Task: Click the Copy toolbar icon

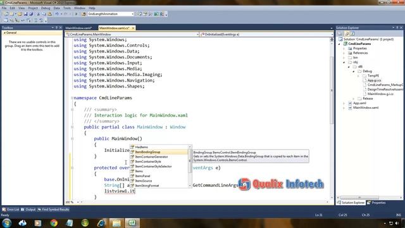Action: (x=44, y=14)
